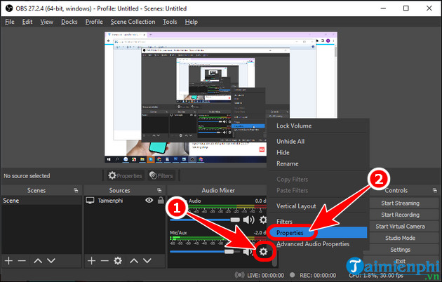
Task: Toggle visibility eye of Taimienphi source
Action: [149, 201]
